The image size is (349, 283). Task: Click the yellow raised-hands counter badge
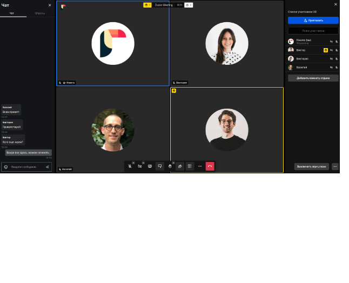(x=147, y=5)
